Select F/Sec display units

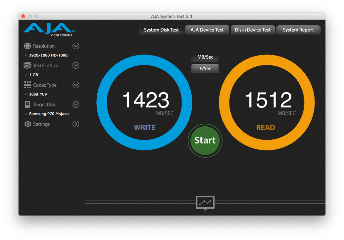[205, 68]
